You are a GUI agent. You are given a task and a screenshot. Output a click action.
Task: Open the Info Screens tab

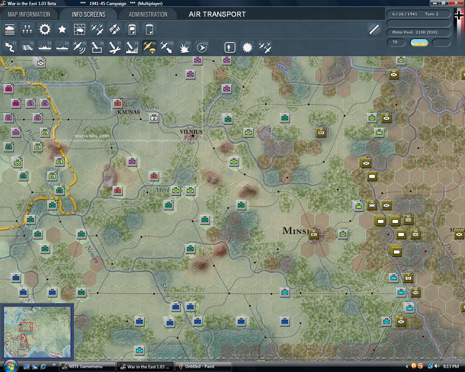(x=89, y=15)
